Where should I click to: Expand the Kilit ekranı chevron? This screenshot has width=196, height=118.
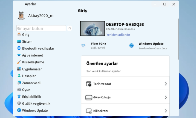(x=166, y=111)
